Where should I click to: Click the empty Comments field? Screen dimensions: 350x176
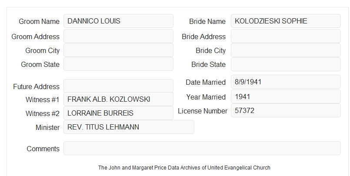pos(202,148)
